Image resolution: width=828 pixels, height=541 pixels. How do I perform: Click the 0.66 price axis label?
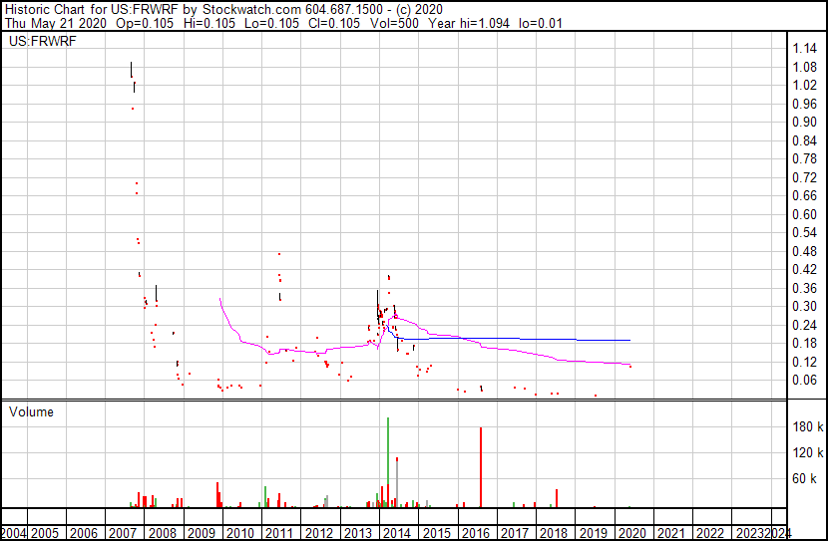[805, 195]
